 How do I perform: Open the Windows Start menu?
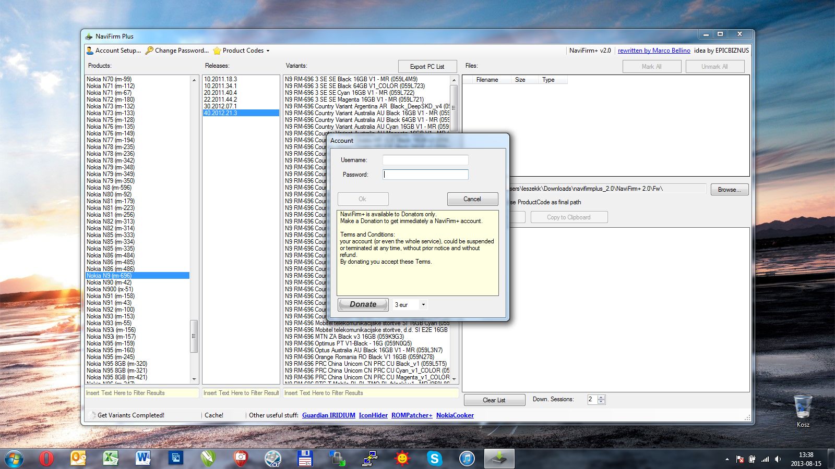(14, 459)
